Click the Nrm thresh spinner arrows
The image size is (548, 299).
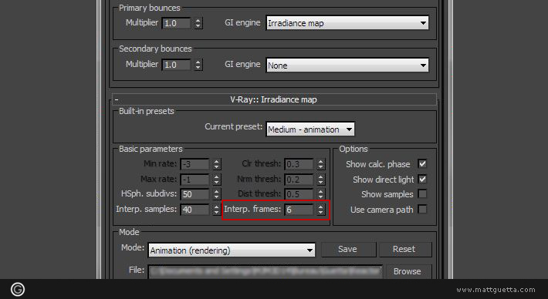point(321,180)
